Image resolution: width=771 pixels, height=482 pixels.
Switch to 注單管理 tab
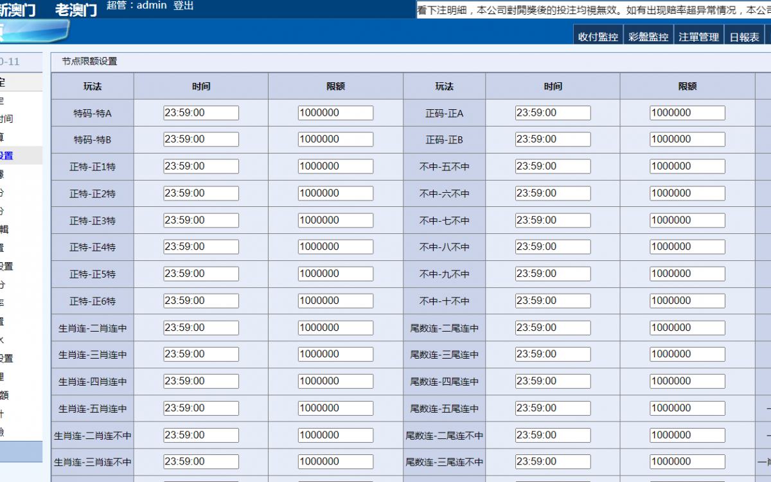pyautogui.click(x=698, y=37)
